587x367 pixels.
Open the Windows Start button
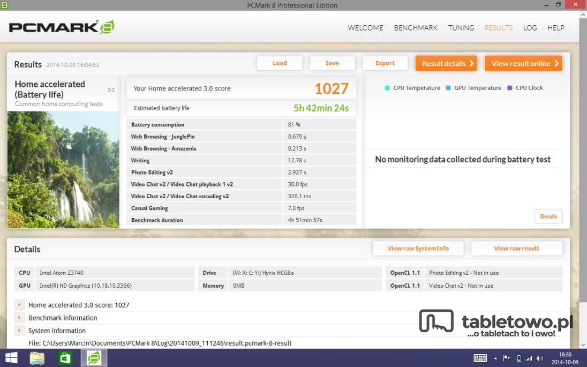[x=11, y=358]
